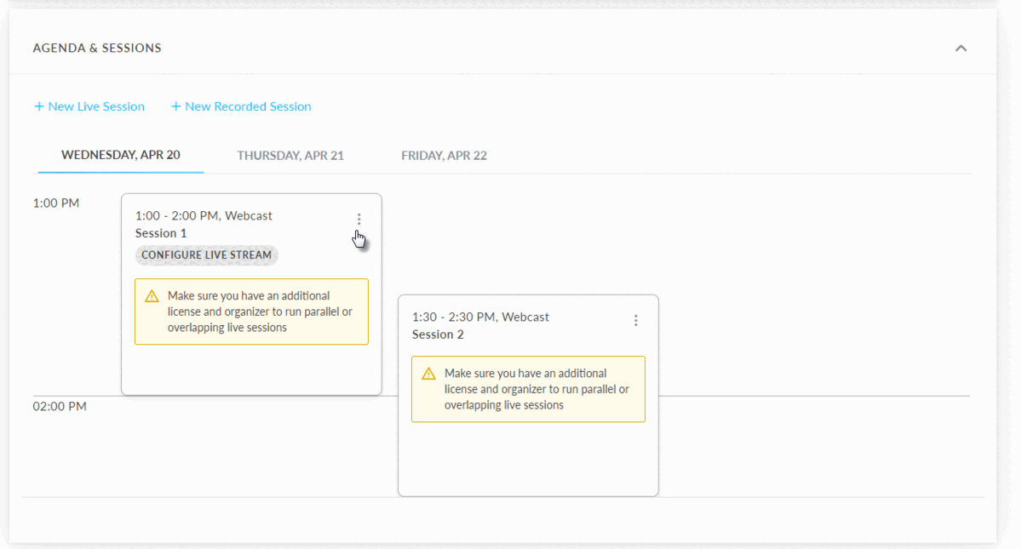Viewport: 1022px width, 549px height.
Task: Click the warning icon in Session 1
Action: 152,296
